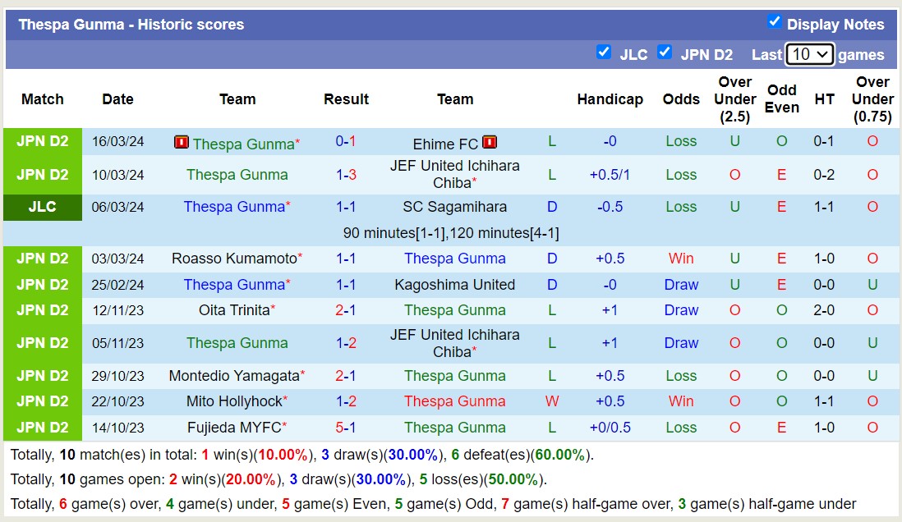Click red card icon beside Thespa Gunma
902x522 pixels.
coord(182,143)
